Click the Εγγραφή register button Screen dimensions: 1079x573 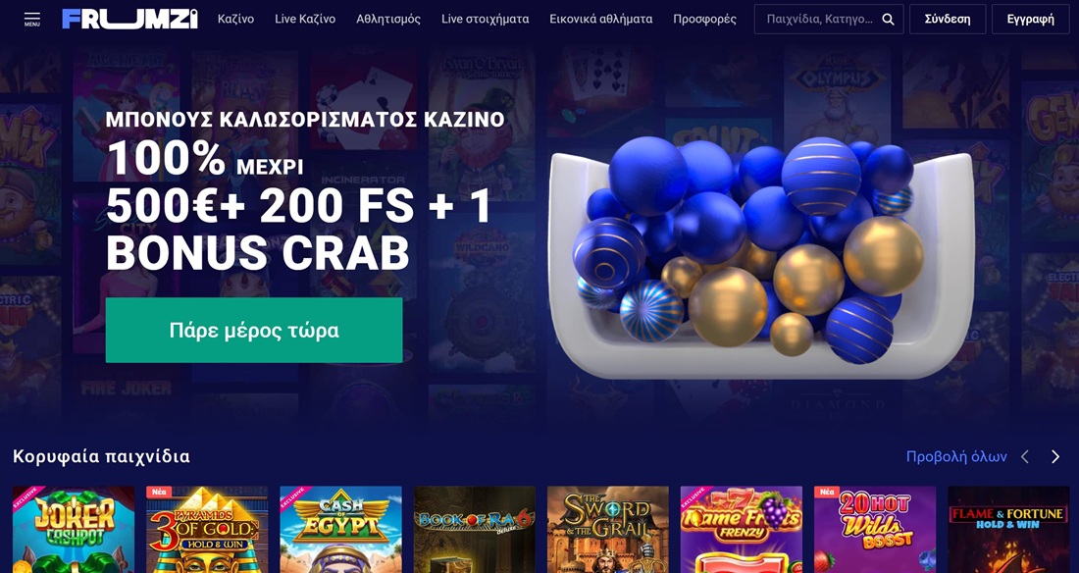point(1030,20)
